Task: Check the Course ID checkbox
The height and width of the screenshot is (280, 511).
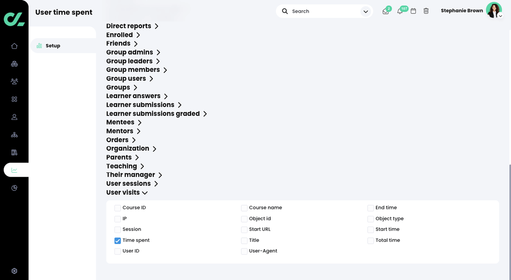Action: (118, 208)
